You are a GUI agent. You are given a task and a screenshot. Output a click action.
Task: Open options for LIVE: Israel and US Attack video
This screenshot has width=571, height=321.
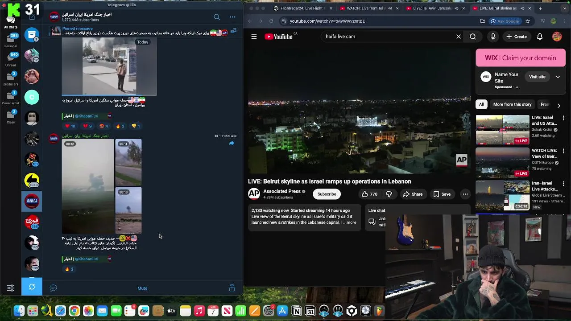tap(563, 118)
